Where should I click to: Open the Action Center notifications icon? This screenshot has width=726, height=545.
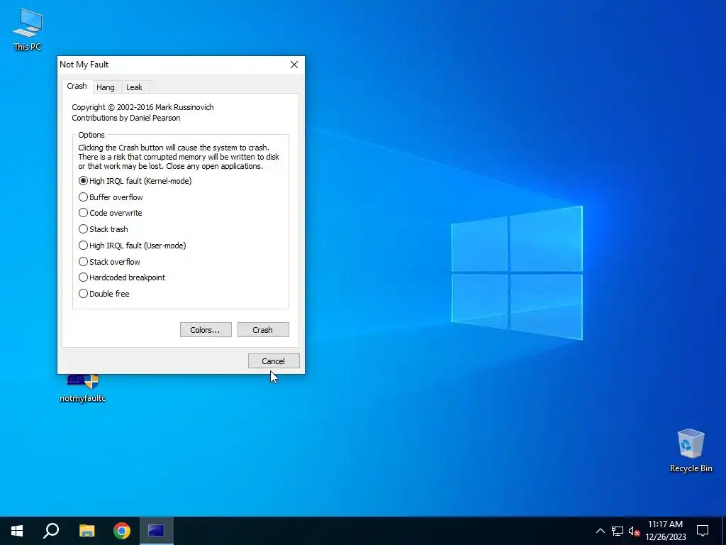(703, 531)
